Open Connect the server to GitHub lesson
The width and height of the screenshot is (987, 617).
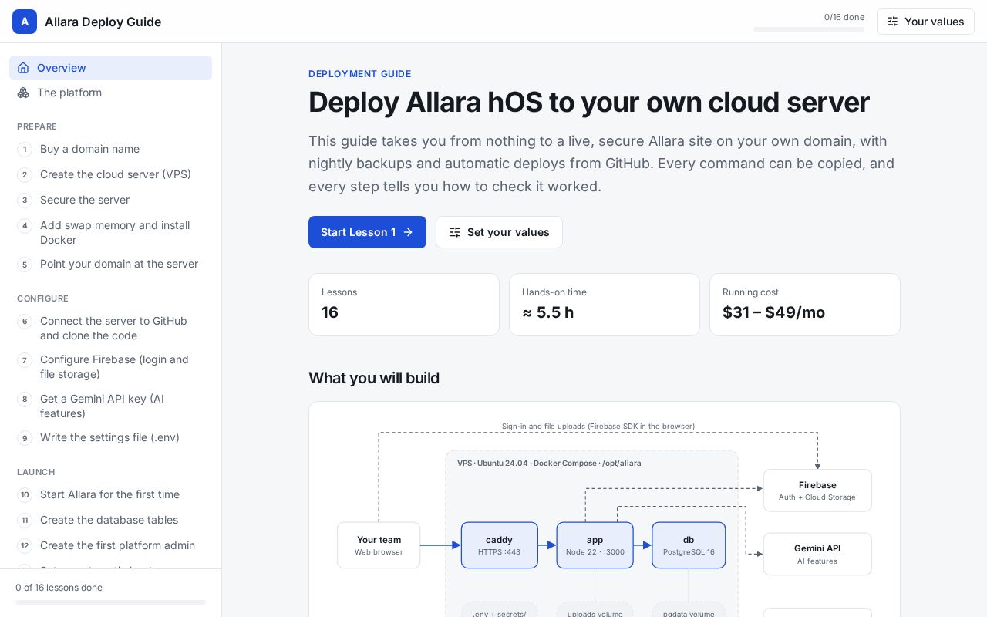click(x=110, y=328)
